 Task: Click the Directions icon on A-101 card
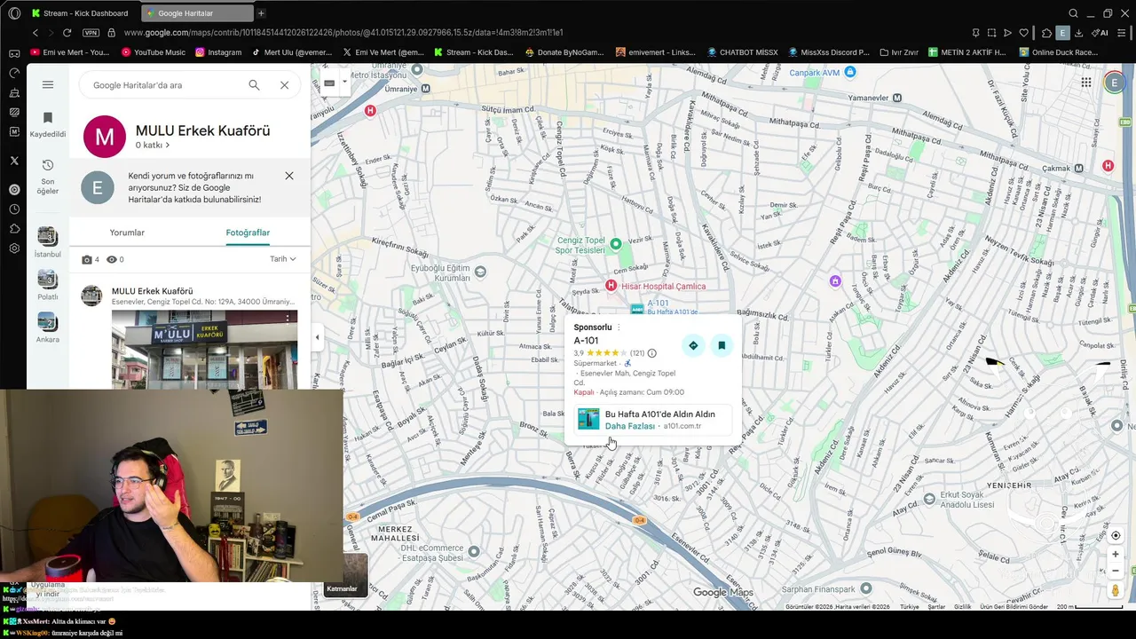pyautogui.click(x=693, y=345)
